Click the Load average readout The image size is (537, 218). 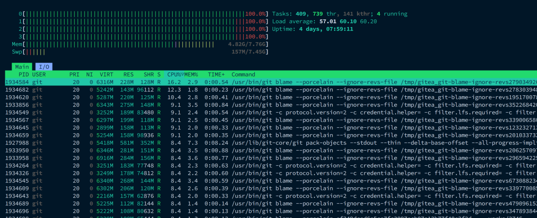(324, 22)
